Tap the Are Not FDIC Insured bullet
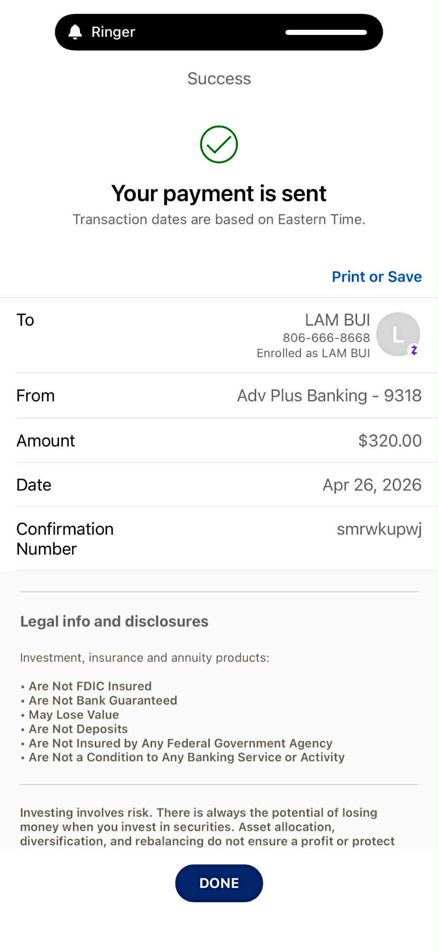The width and height of the screenshot is (438, 952). point(86,686)
